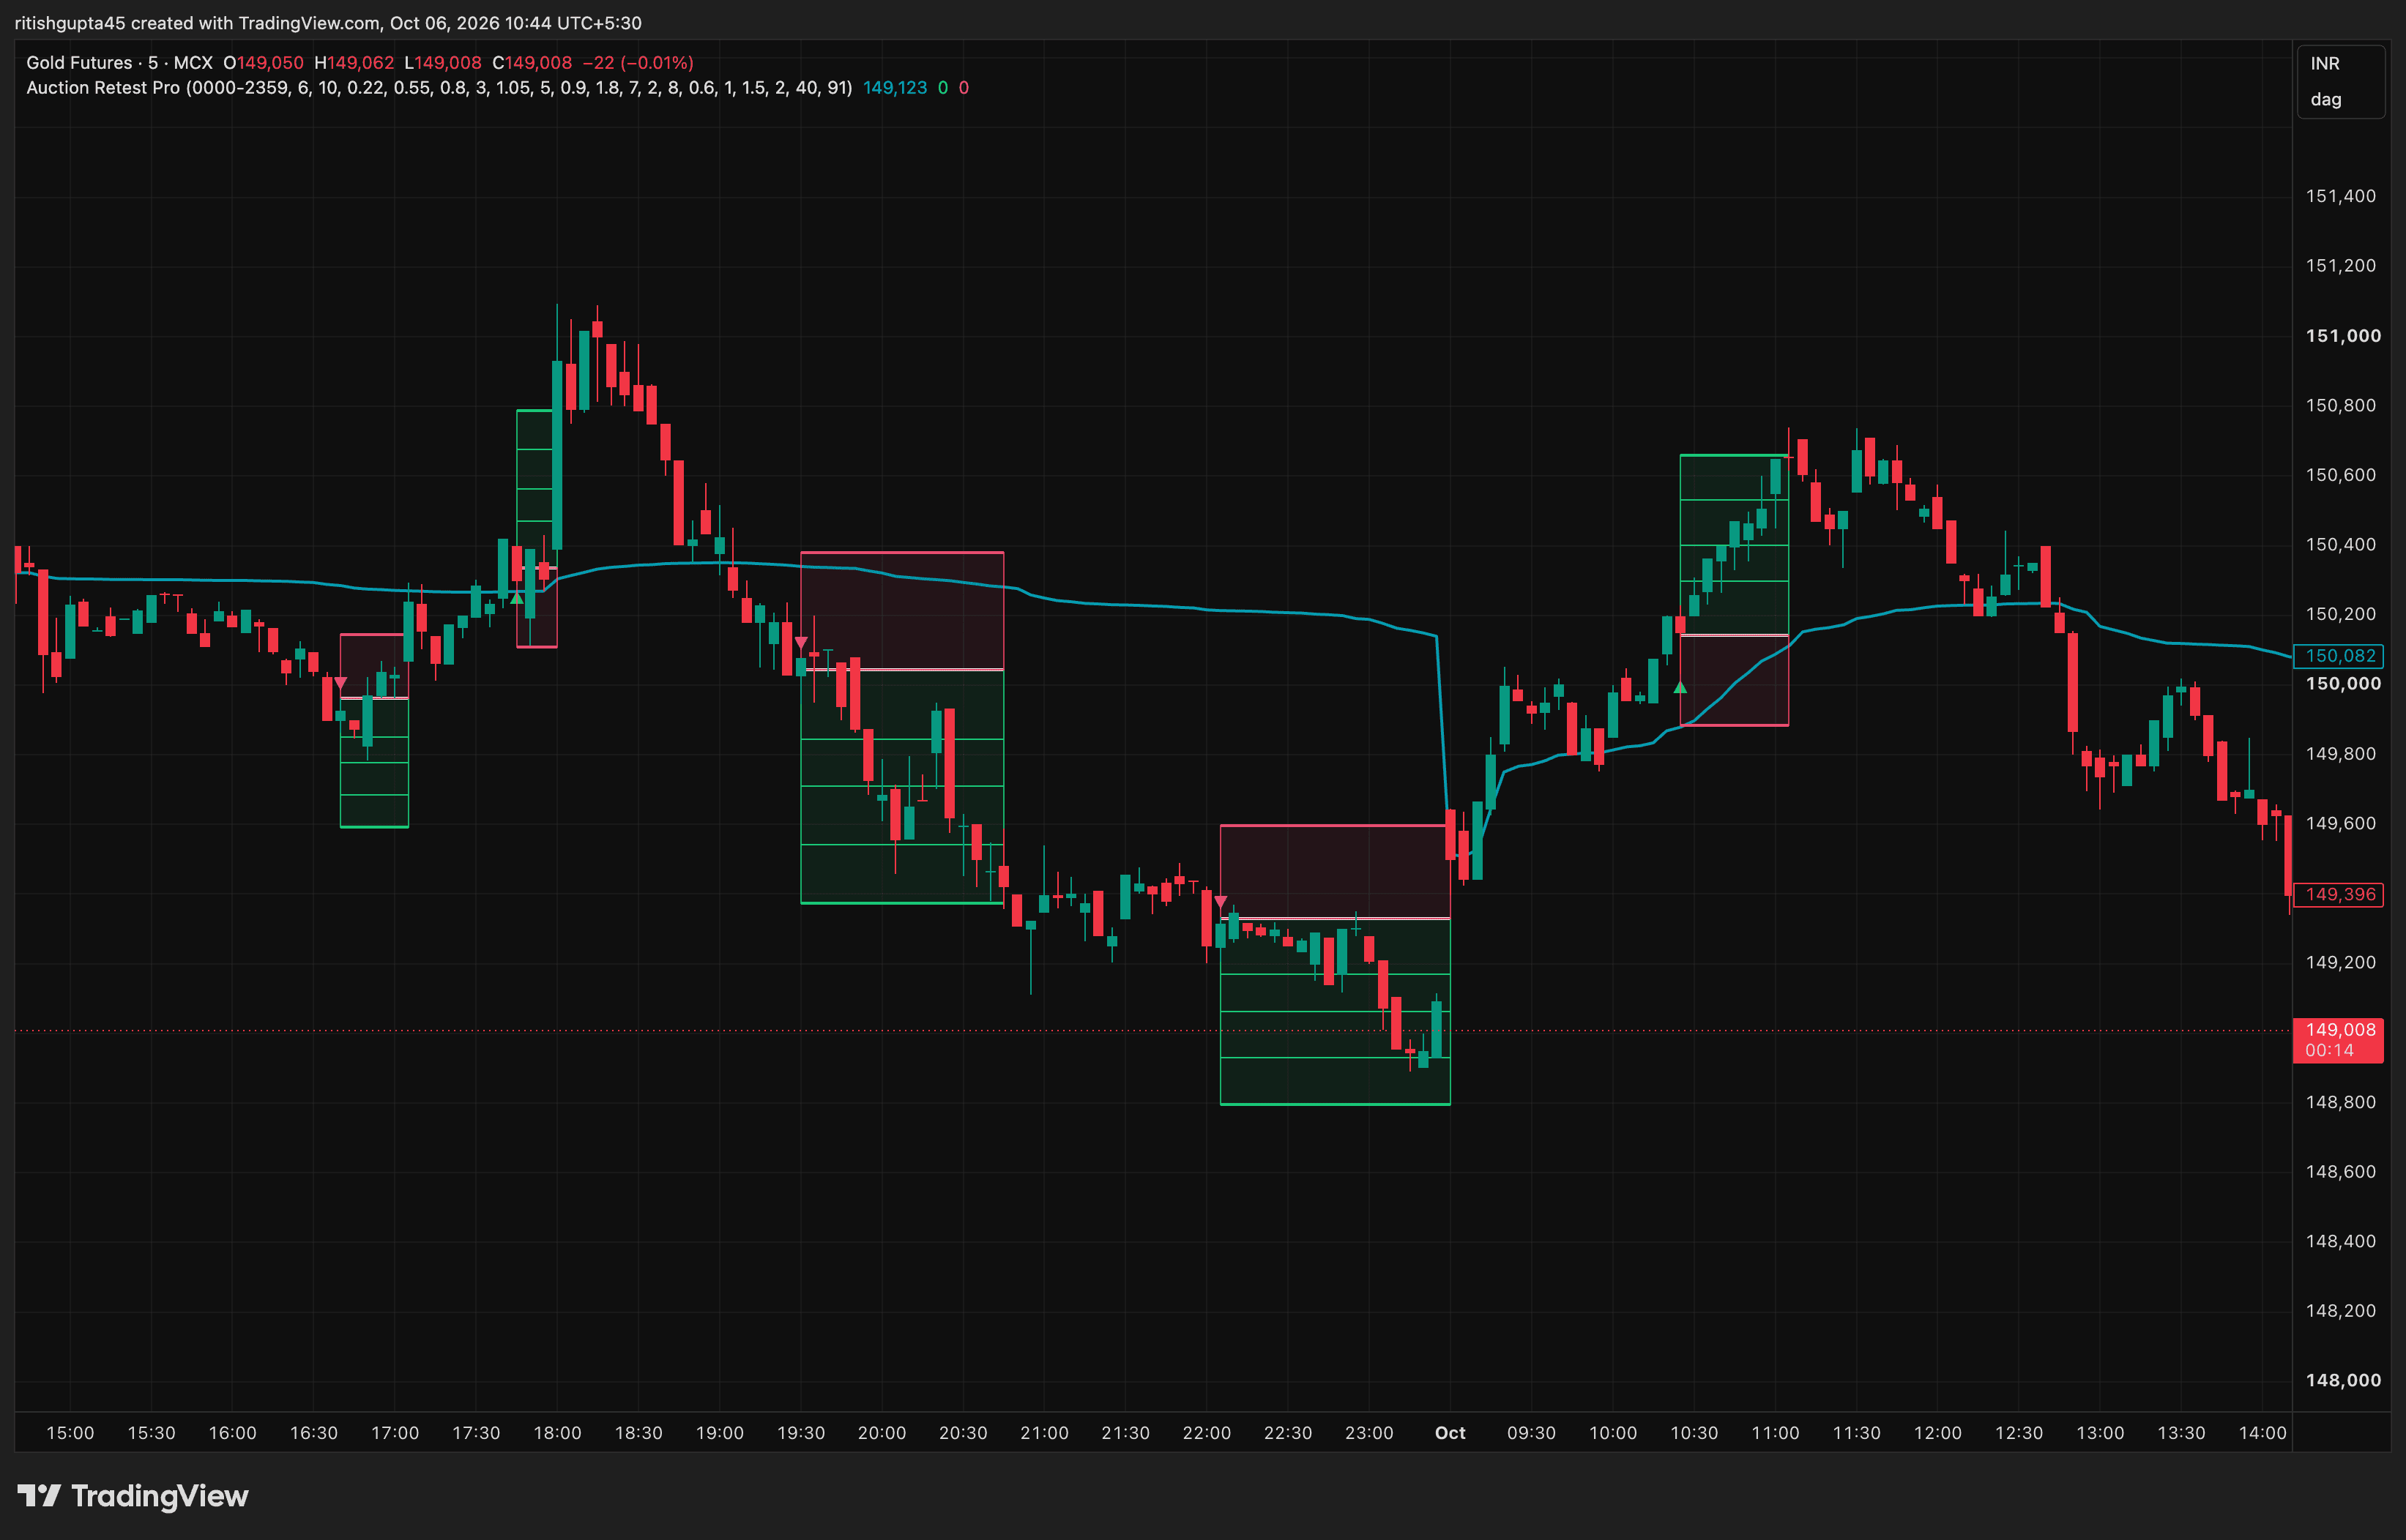Click the 148,000 price axis label
The height and width of the screenshot is (1540, 2406).
2342,1380
